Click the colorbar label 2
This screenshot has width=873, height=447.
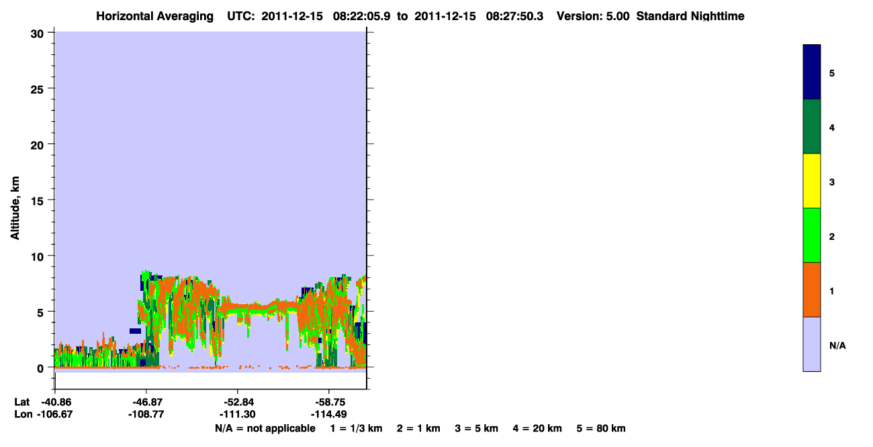[x=832, y=236]
